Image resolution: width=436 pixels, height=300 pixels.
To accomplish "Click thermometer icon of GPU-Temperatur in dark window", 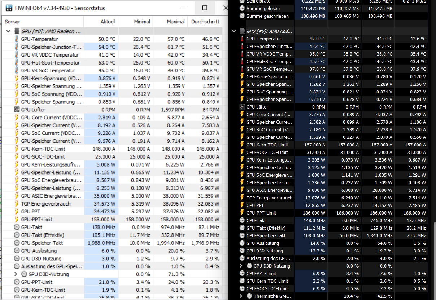I will 242,39.
